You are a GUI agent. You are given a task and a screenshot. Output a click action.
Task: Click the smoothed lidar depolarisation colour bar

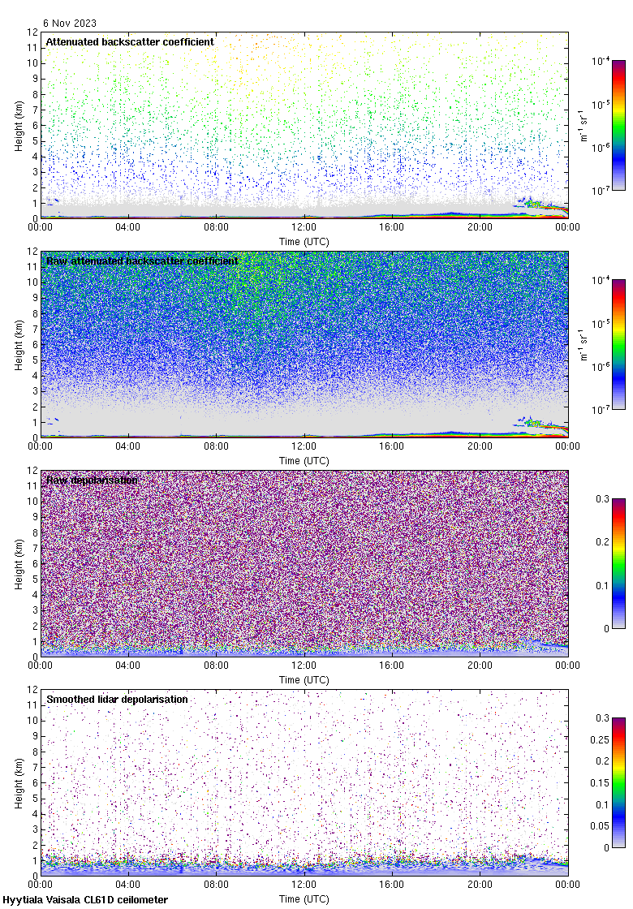pyautogui.click(x=619, y=782)
